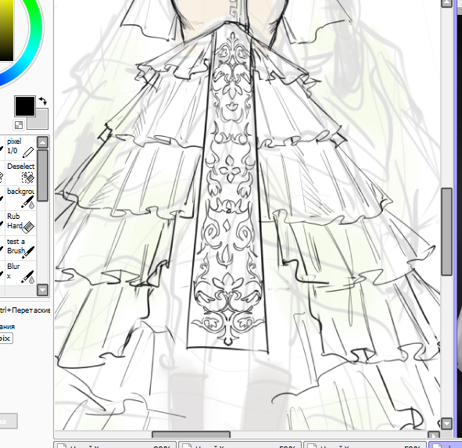
Task: Select the pixel 1/0 pencil tool
Action: [20, 148]
